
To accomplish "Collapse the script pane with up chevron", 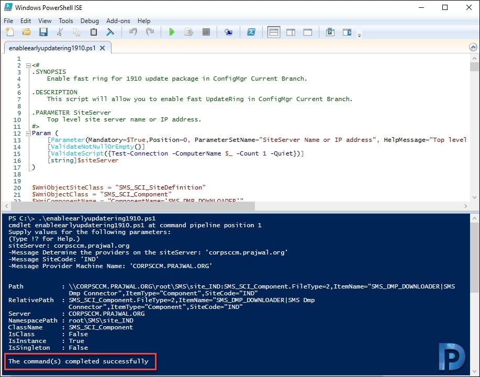I will coord(473,47).
